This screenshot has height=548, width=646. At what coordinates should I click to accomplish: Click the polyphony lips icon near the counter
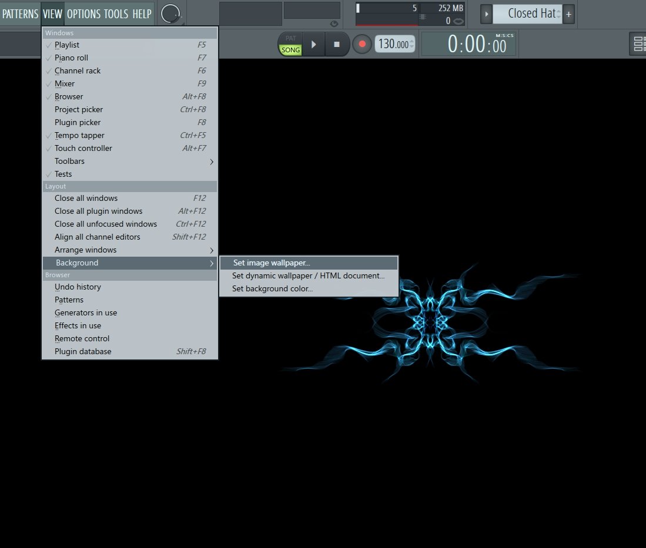459,21
